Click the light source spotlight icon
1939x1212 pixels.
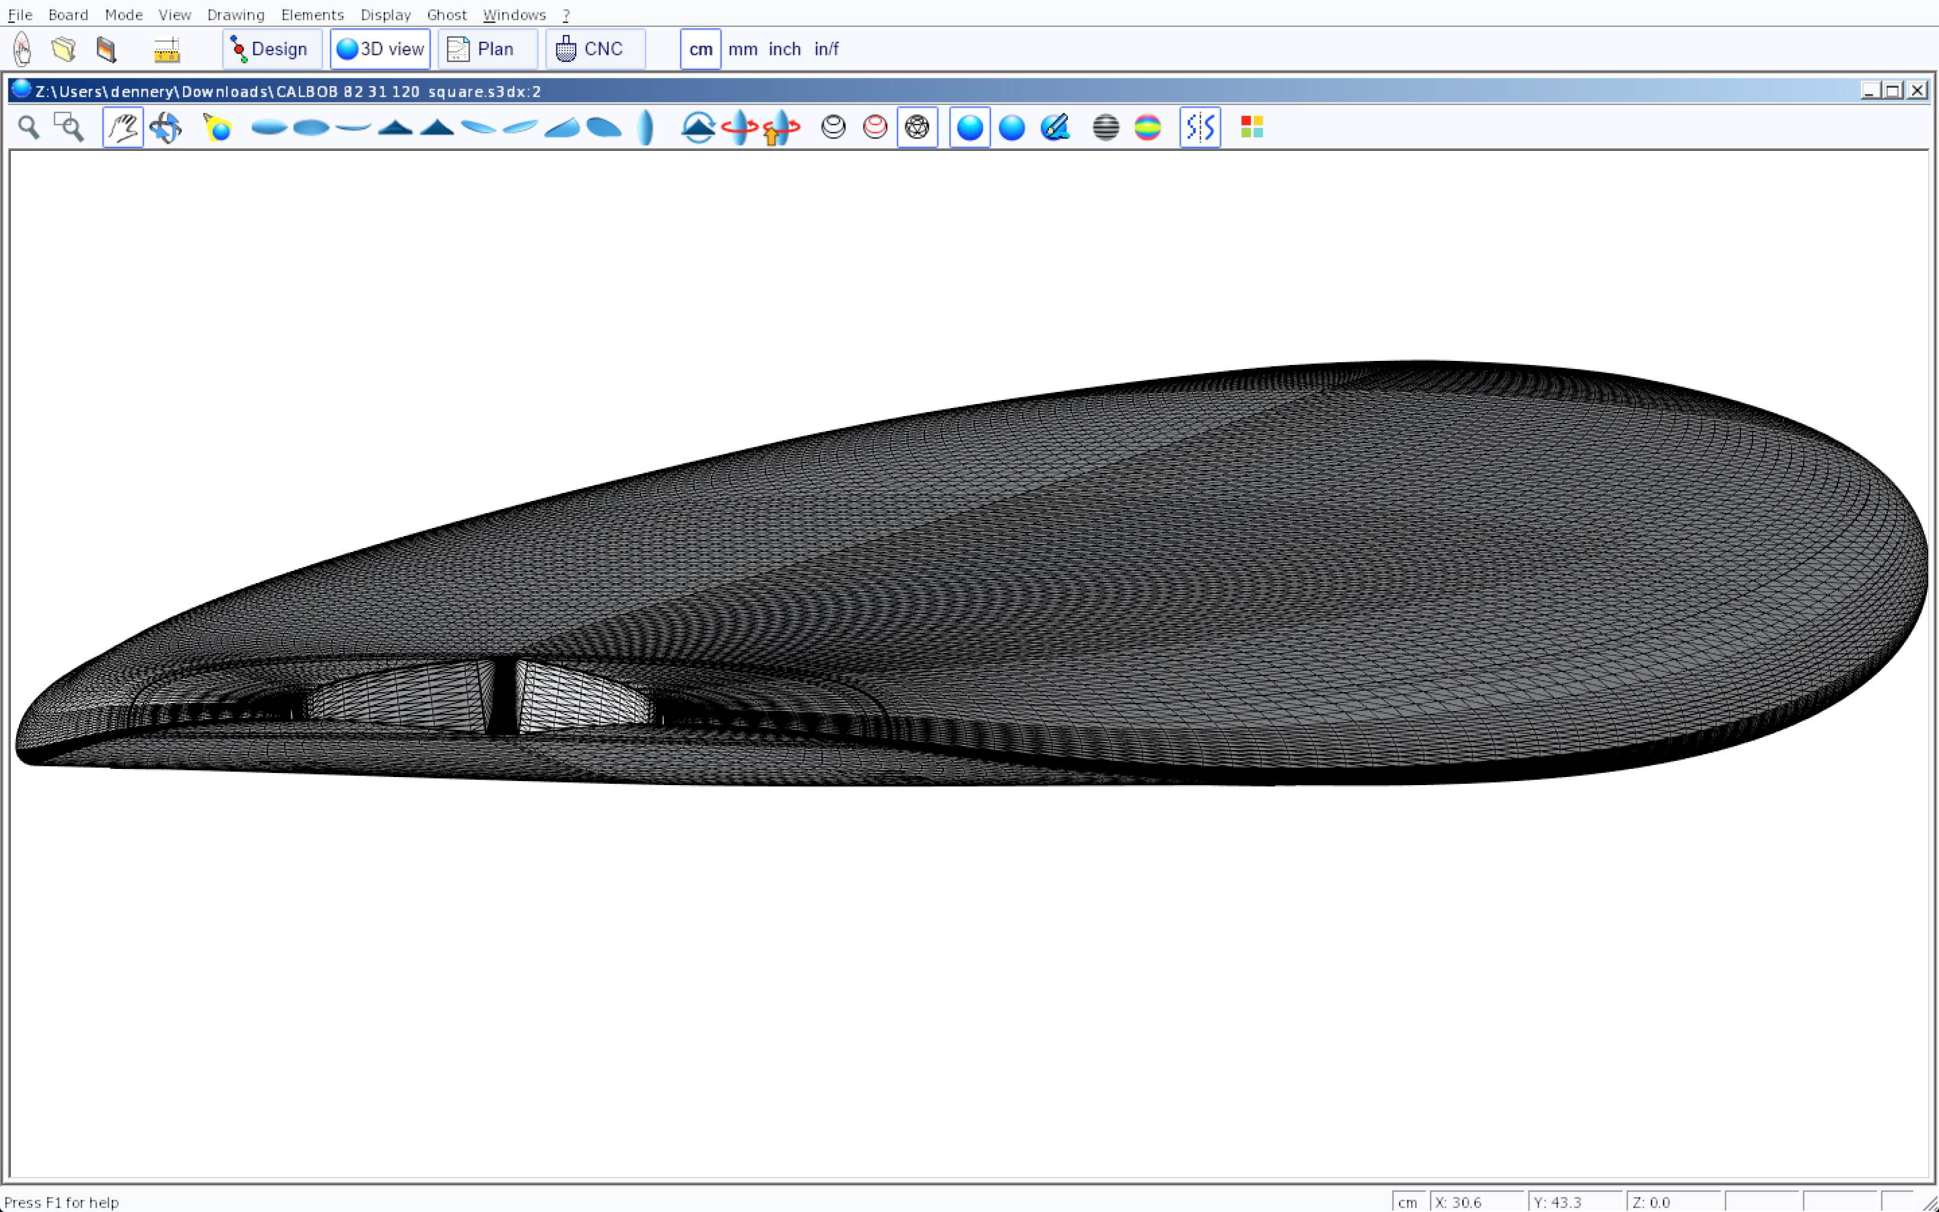pyautogui.click(x=217, y=127)
